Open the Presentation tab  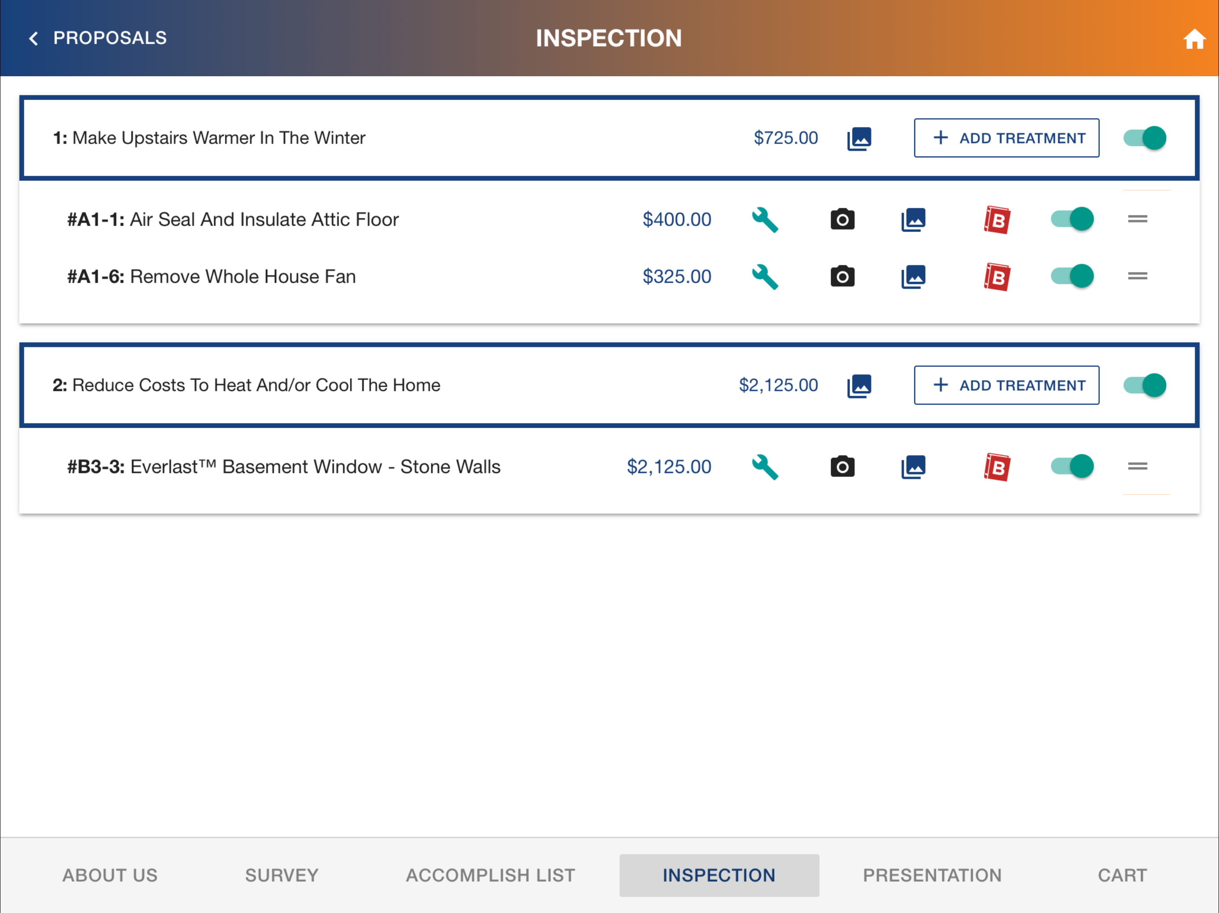click(x=932, y=875)
